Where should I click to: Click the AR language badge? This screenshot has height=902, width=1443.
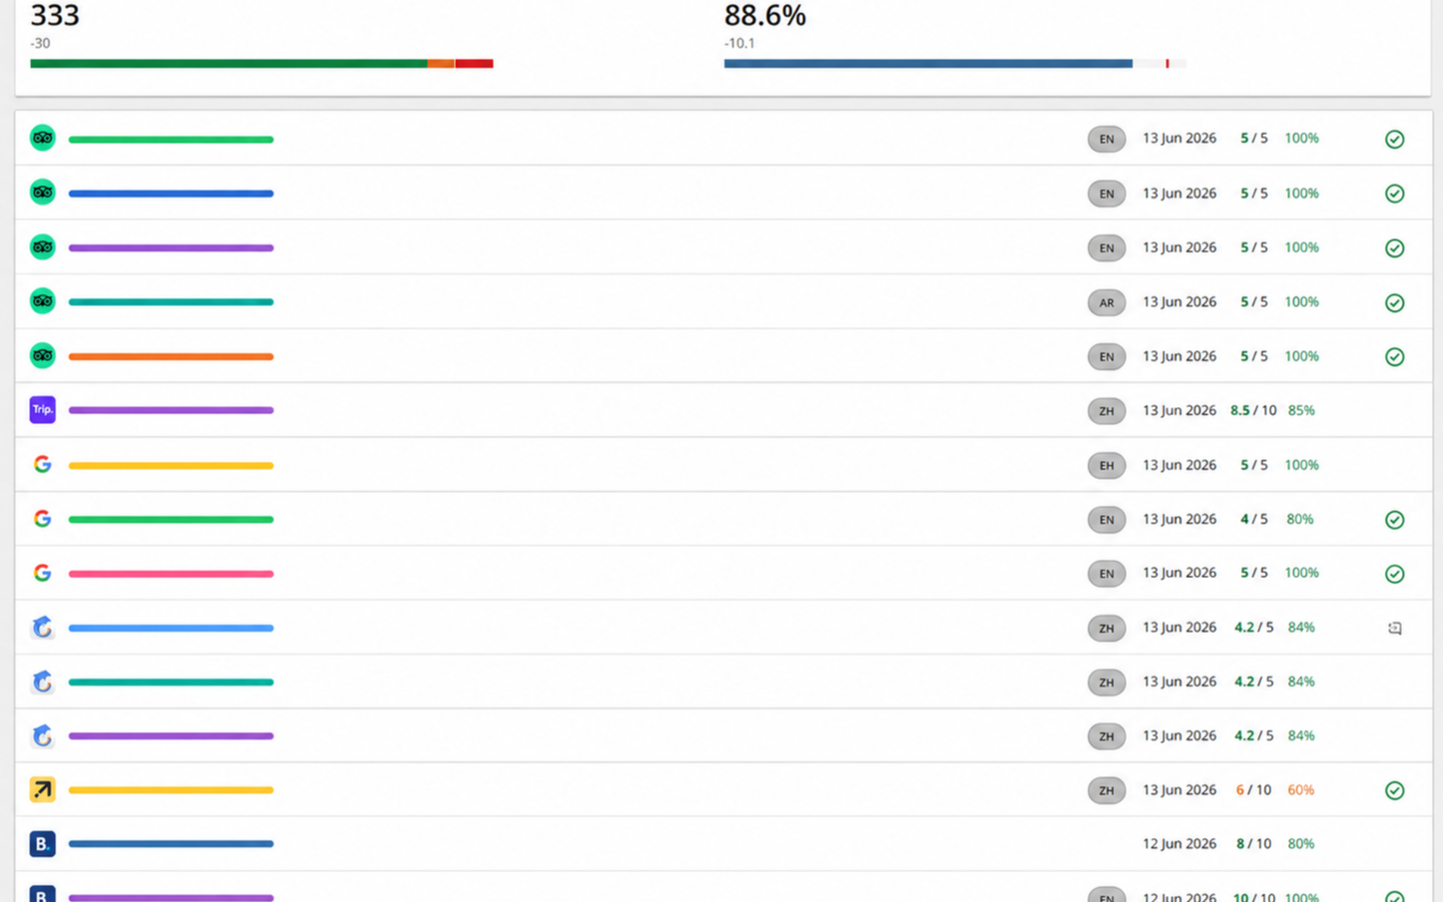tap(1106, 302)
